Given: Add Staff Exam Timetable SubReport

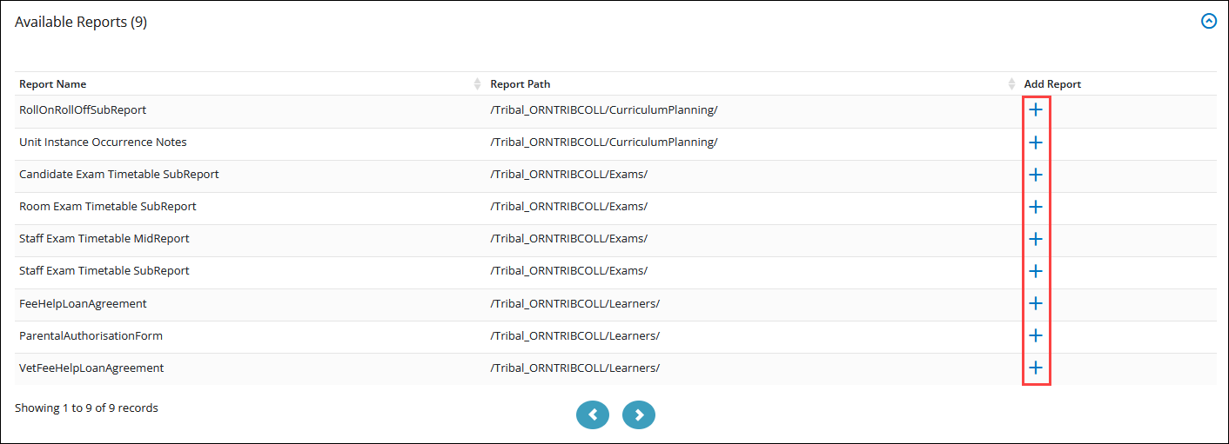Looking at the screenshot, I should pyautogui.click(x=1036, y=271).
